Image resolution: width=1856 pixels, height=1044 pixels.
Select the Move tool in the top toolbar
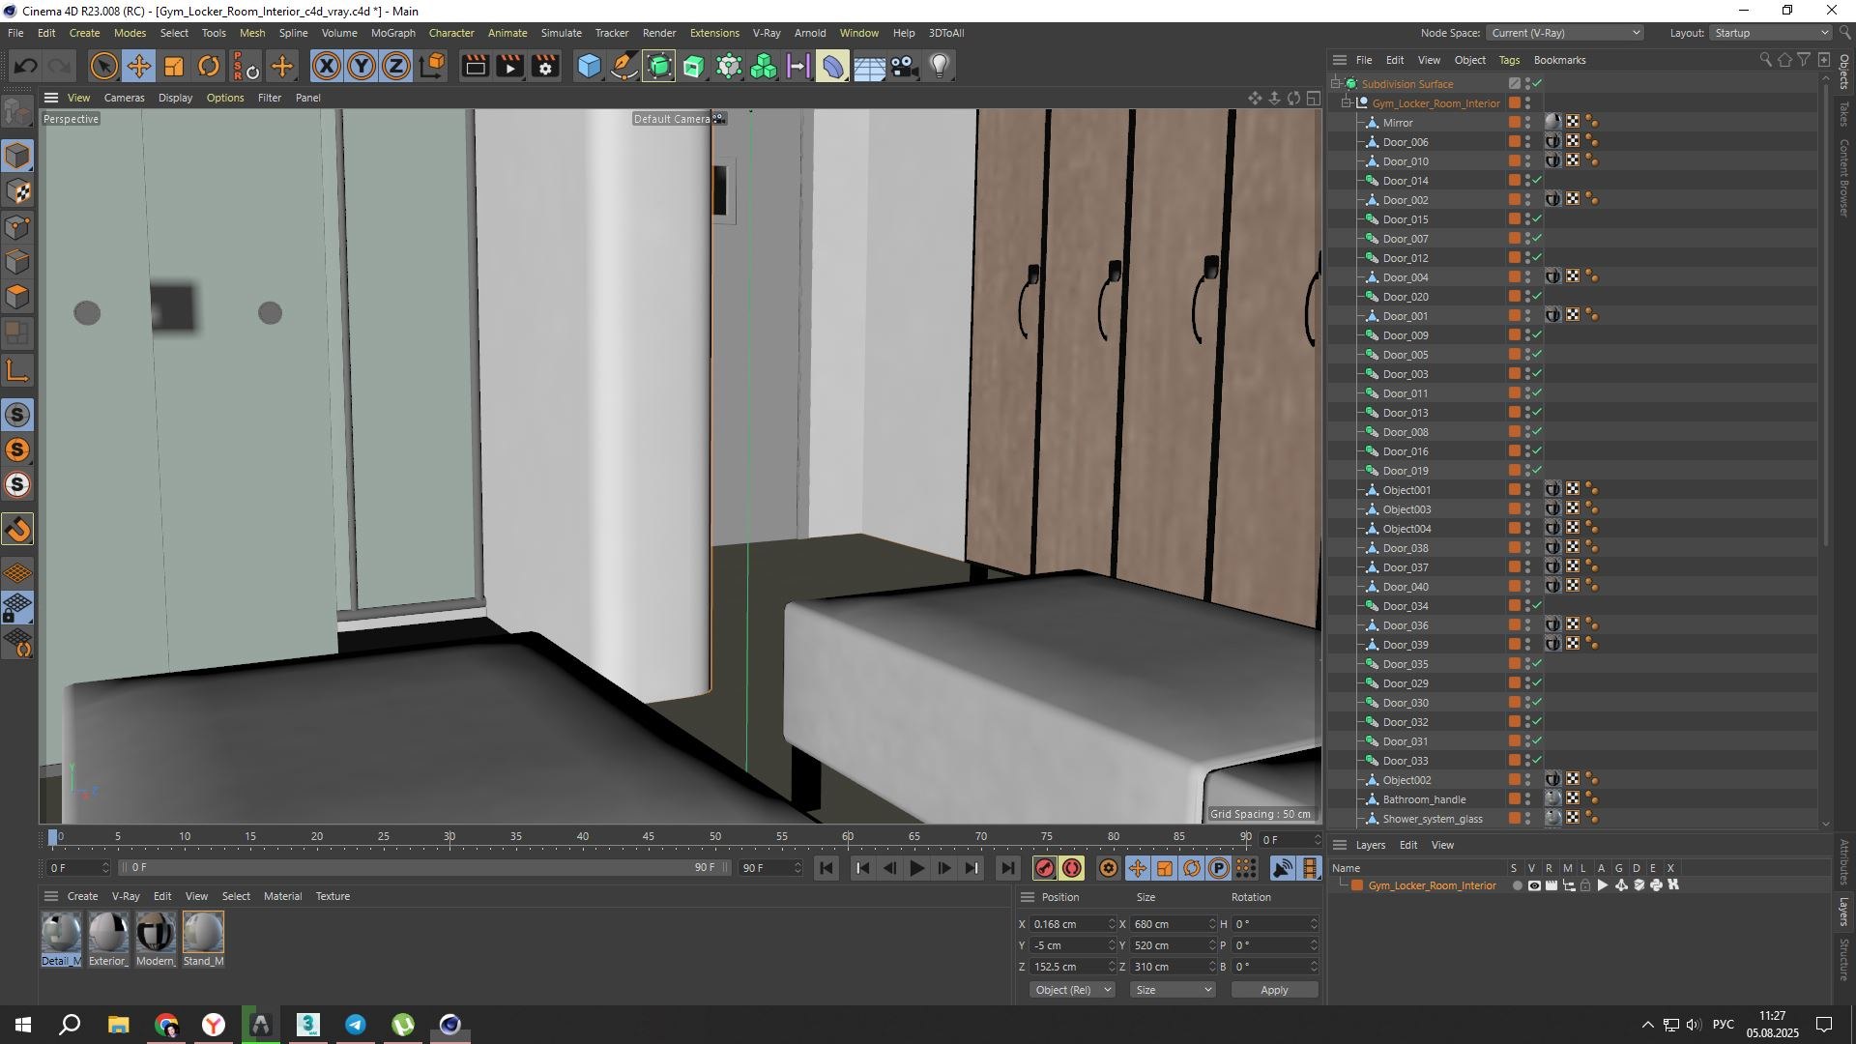tap(138, 67)
